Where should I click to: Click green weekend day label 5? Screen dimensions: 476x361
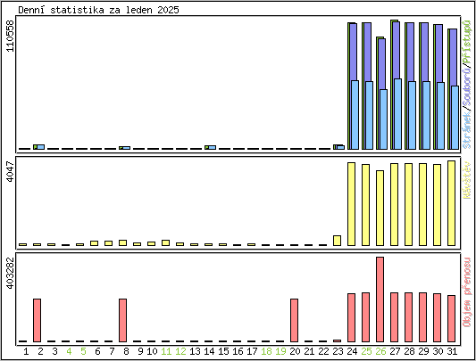(x=83, y=351)
